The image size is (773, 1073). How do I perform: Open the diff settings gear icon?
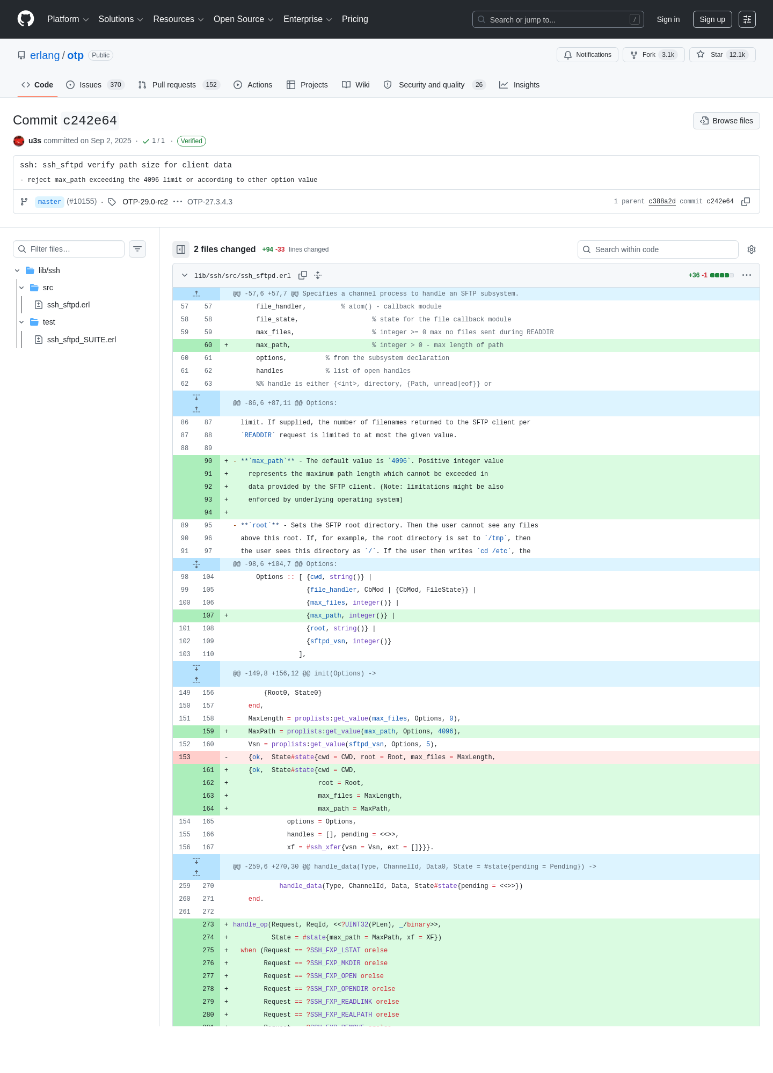tap(752, 249)
